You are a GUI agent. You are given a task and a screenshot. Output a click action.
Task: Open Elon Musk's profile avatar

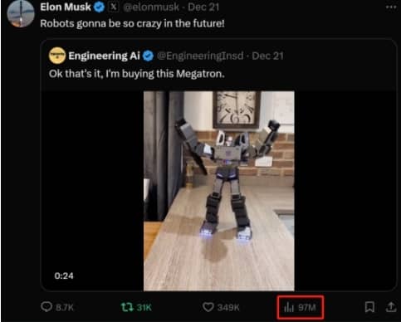click(21, 14)
